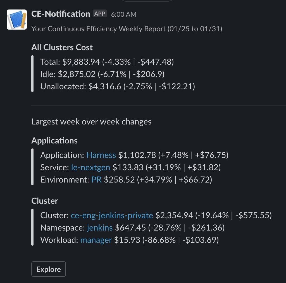Open the manager workload link
This screenshot has height=283, width=286.
pyautogui.click(x=96, y=240)
